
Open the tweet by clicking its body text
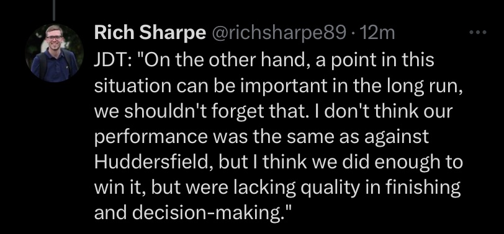click(278, 136)
